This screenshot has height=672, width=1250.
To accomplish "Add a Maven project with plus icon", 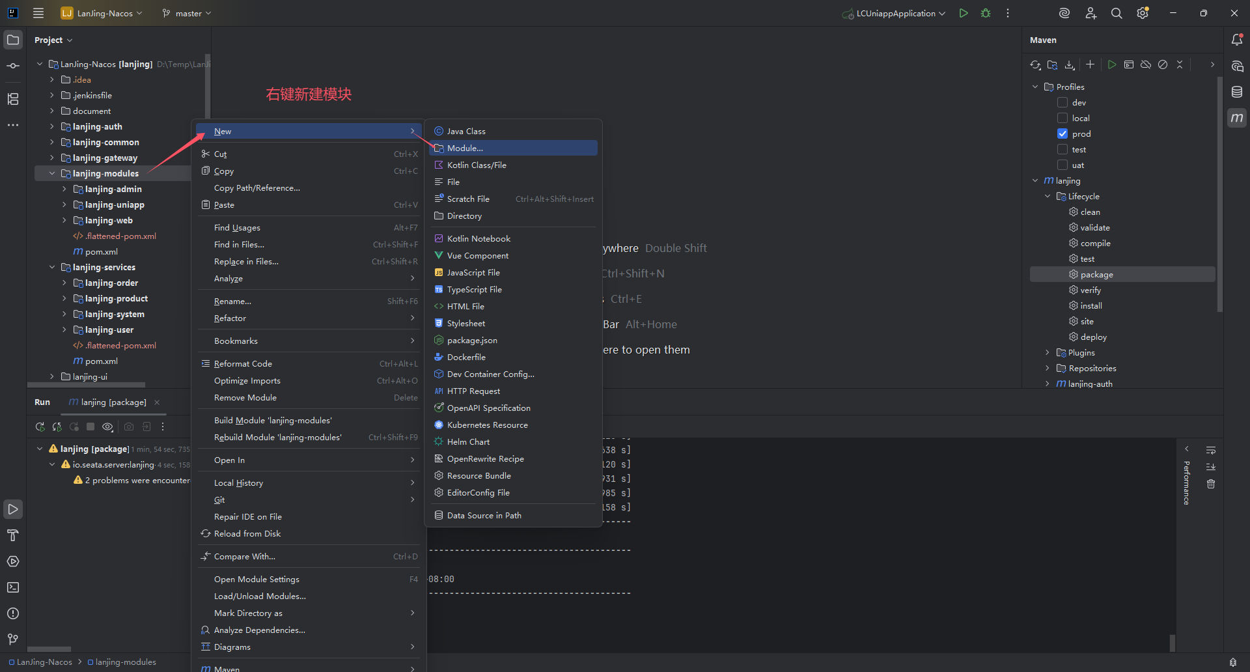I will [1090, 64].
